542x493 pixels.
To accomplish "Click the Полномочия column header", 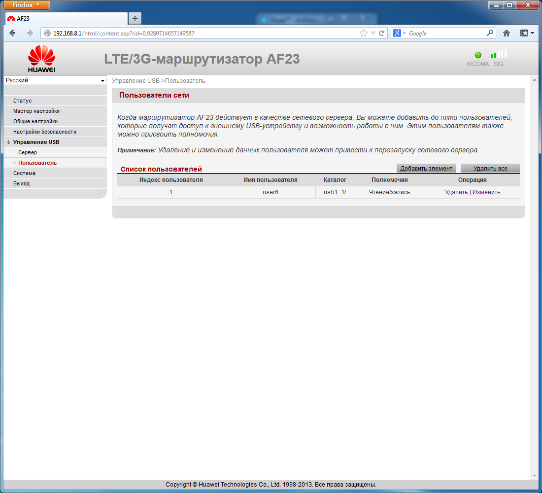I will (x=390, y=180).
